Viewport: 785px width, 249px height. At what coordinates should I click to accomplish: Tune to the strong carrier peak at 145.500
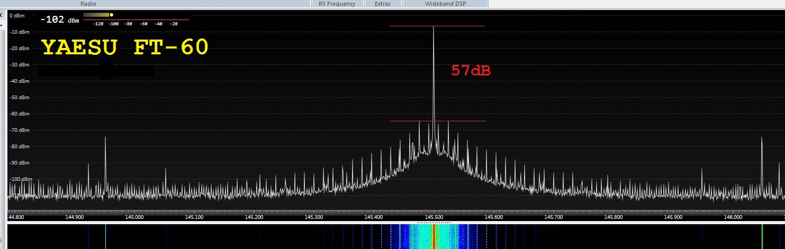click(434, 74)
